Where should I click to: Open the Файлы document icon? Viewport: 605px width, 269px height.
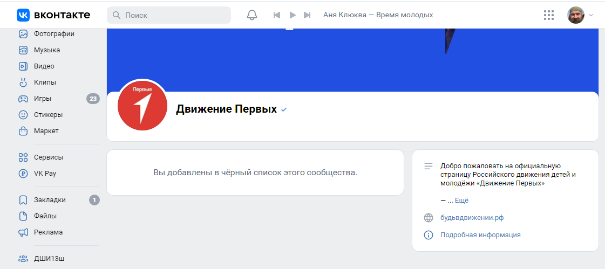click(x=23, y=216)
